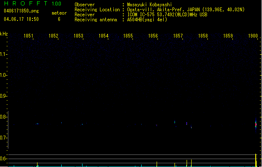Click the 1900 time axis marker

click(x=253, y=36)
